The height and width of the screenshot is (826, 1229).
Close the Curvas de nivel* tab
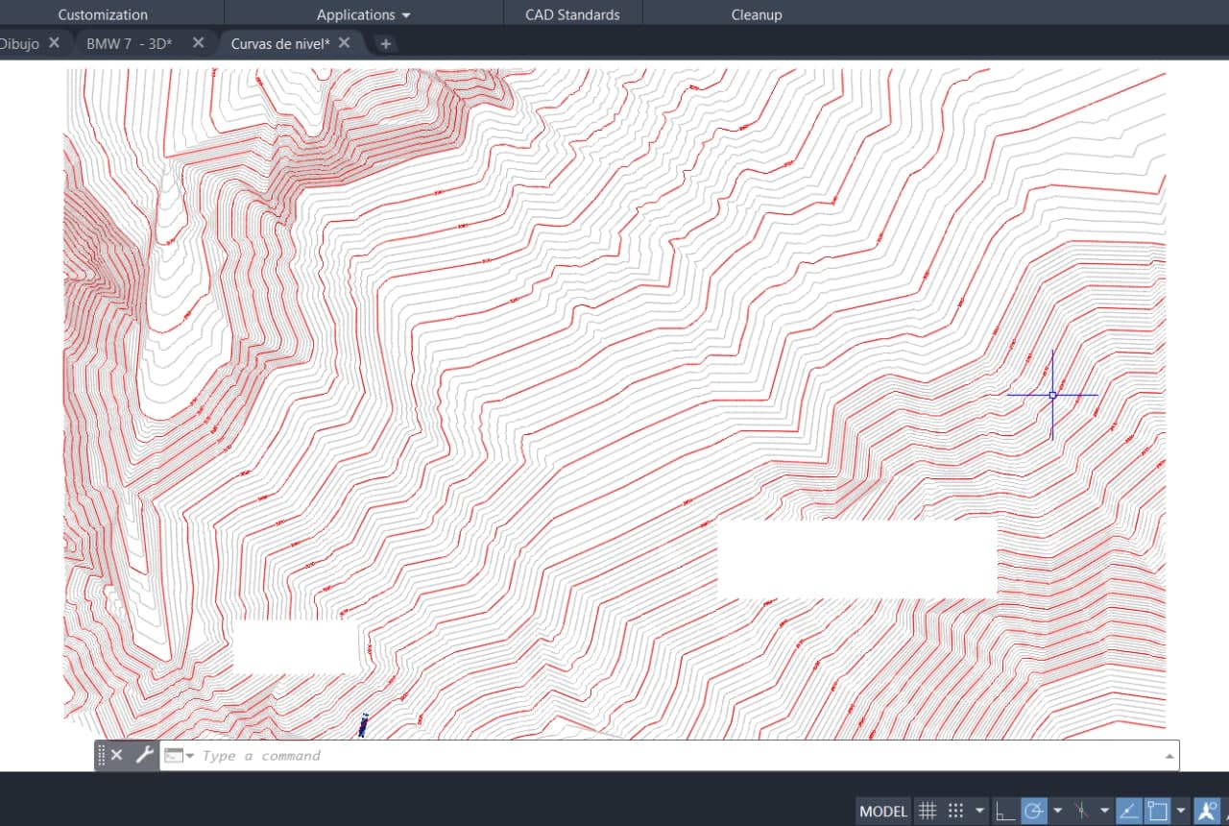[x=344, y=42]
